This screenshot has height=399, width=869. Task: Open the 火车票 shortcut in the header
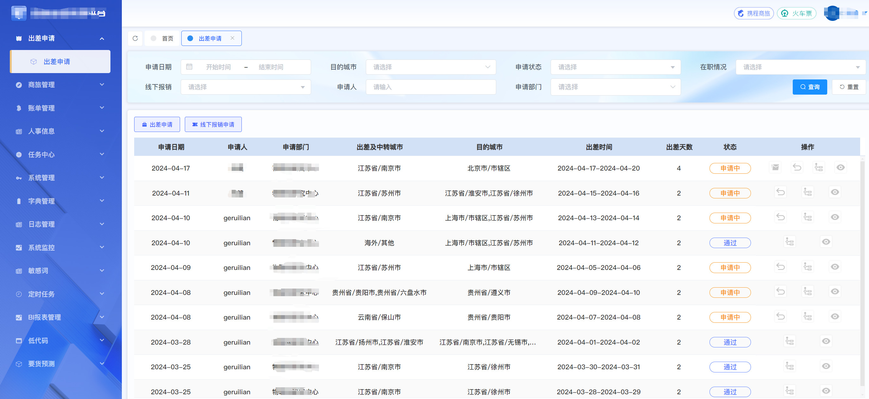[x=797, y=14]
